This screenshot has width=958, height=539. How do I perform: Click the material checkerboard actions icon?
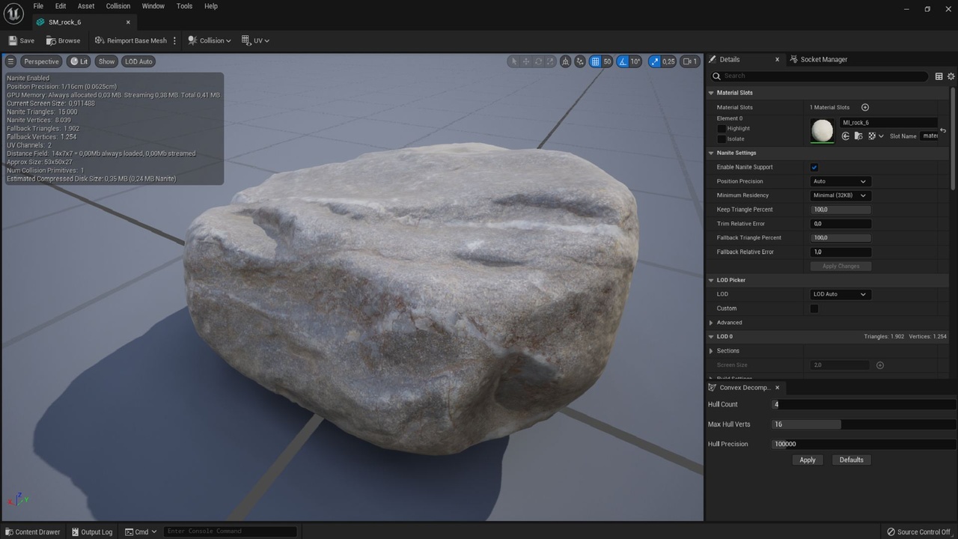(871, 136)
